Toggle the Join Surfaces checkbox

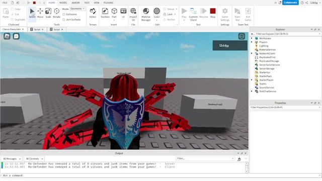pos(64,20)
